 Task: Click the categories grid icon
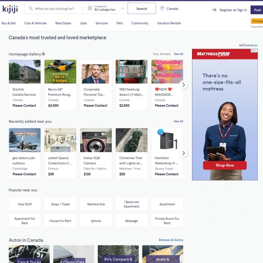[90, 8]
